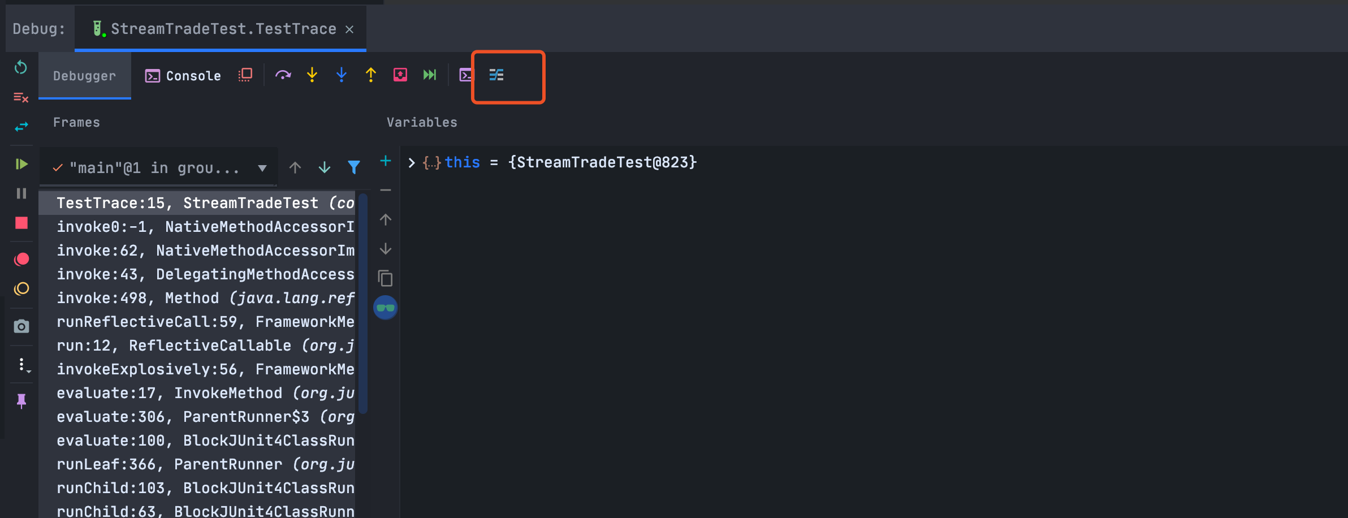Resume the program with the green play icon
1348x518 pixels.
[x=21, y=164]
